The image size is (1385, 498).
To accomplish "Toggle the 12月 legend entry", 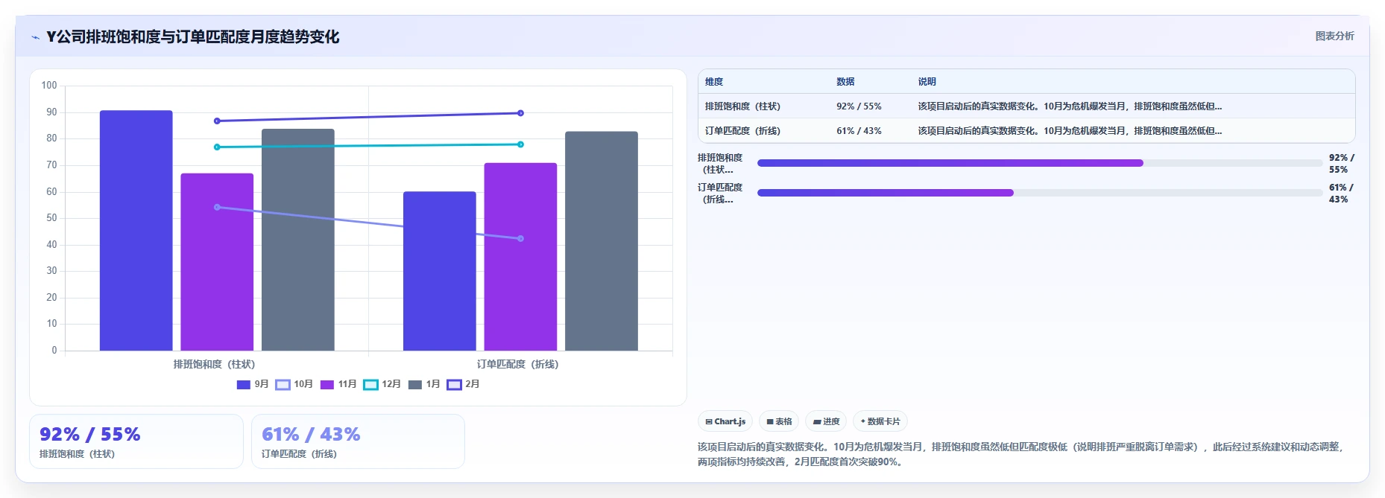I will click(382, 384).
